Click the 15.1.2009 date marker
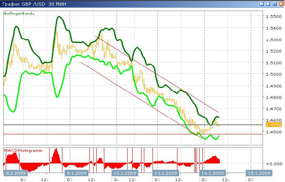This screenshot has height=182, width=285. [x=259, y=173]
